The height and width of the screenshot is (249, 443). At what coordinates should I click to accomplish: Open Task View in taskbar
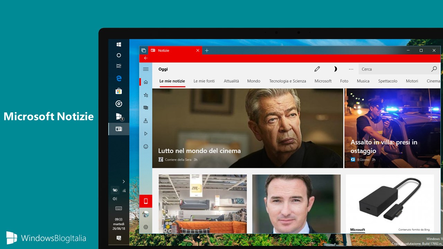119,66
